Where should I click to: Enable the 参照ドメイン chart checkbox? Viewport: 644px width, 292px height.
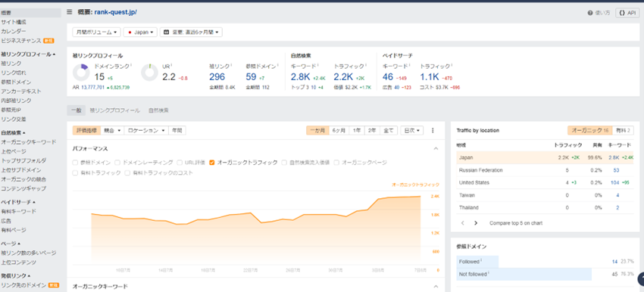75,163
